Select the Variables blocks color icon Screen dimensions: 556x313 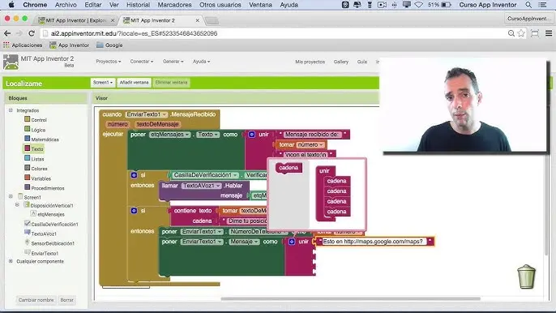28,178
